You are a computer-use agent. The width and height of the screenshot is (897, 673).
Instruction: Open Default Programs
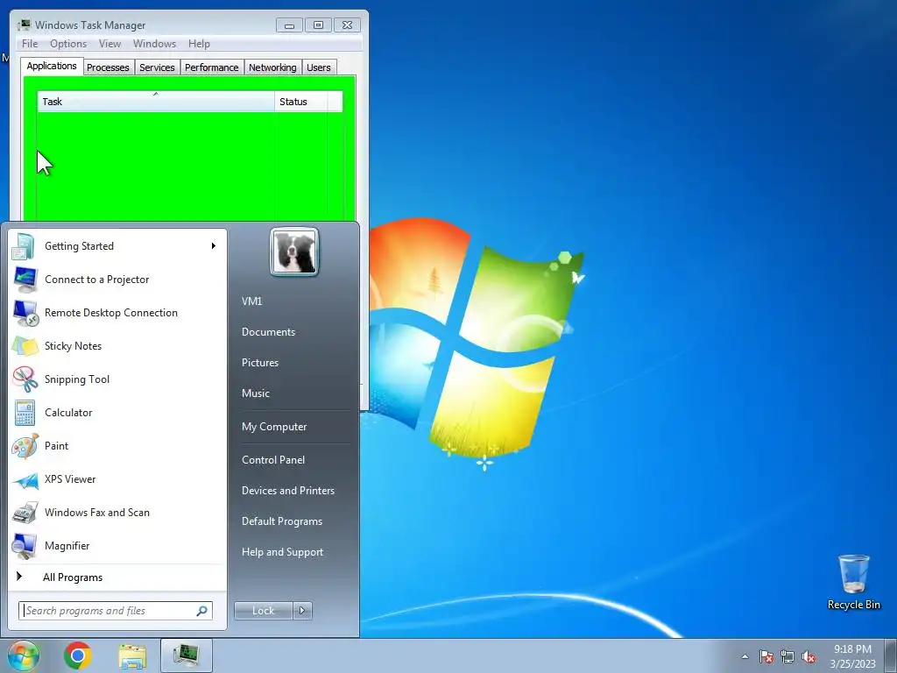282,521
